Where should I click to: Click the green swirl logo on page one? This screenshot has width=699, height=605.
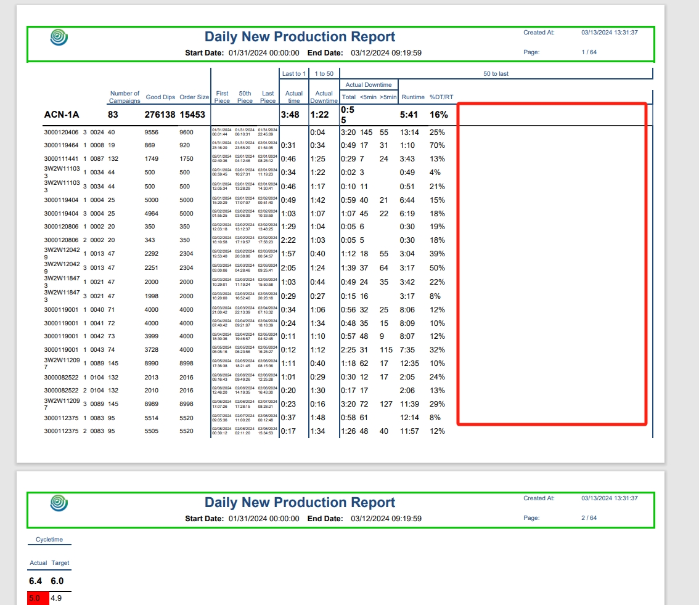[x=59, y=38]
